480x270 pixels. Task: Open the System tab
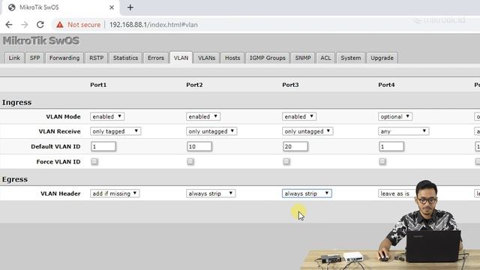coord(351,58)
